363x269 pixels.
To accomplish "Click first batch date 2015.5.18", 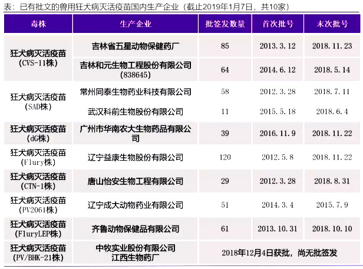I will tap(278, 112).
